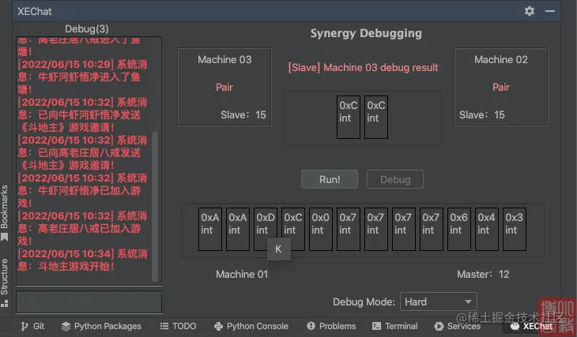Hide the XEChat tool window
This screenshot has height=337, width=577.
click(550, 11)
